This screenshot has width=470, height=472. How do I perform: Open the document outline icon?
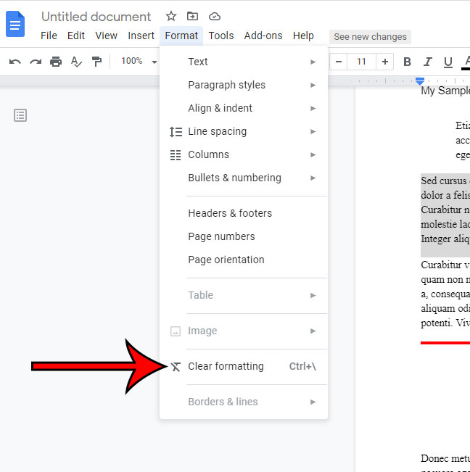[x=20, y=115]
